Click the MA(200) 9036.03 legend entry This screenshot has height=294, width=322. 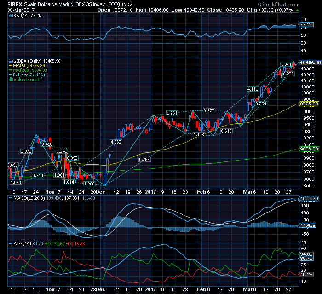click(x=28, y=70)
